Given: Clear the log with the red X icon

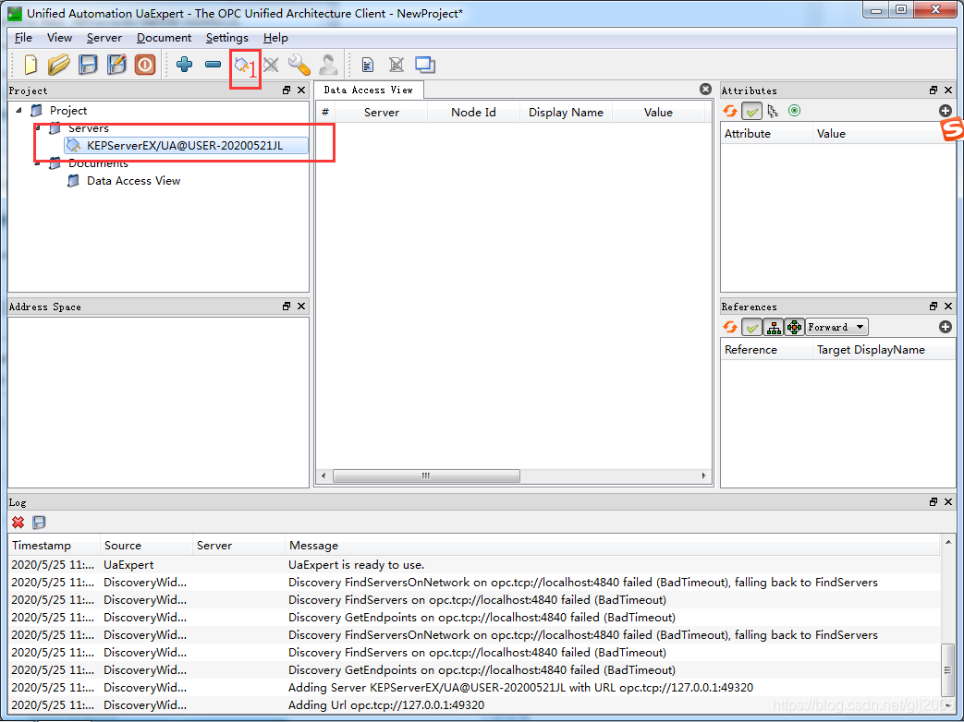Looking at the screenshot, I should coord(18,523).
